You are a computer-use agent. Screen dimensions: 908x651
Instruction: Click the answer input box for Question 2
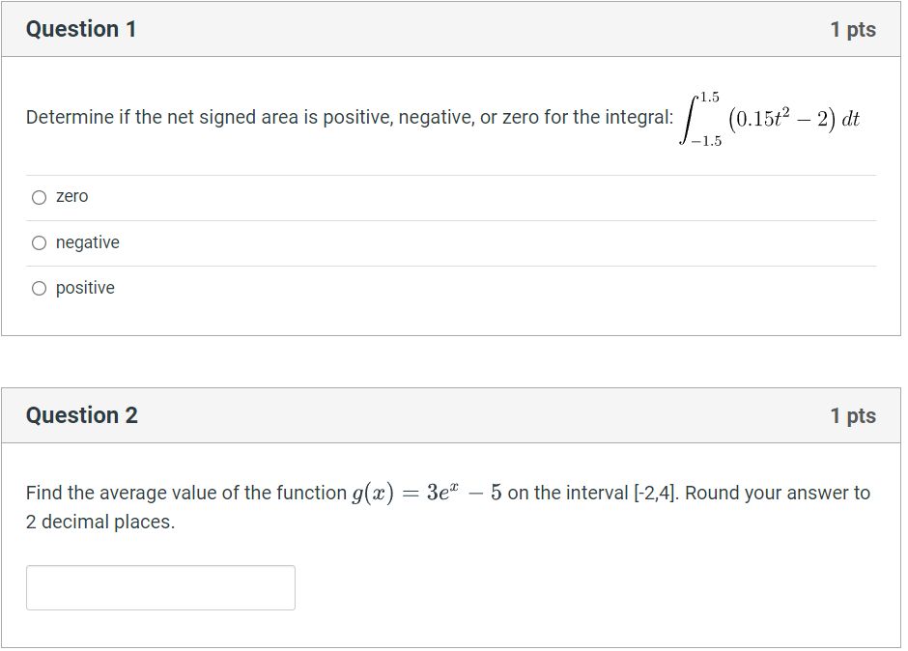coord(160,587)
